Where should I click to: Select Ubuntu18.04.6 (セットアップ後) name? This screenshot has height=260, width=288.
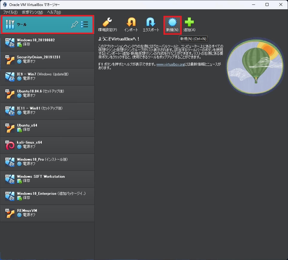click(x=40, y=91)
